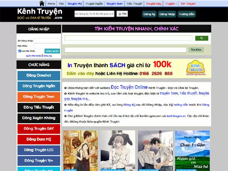Click the red Đăng Truyện GAY button
Viewport: 228px width, 171px height.
point(39,129)
